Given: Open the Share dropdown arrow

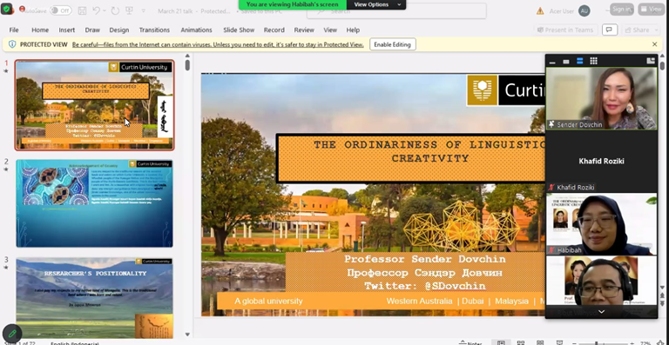Looking at the screenshot, I should pyautogui.click(x=657, y=30).
